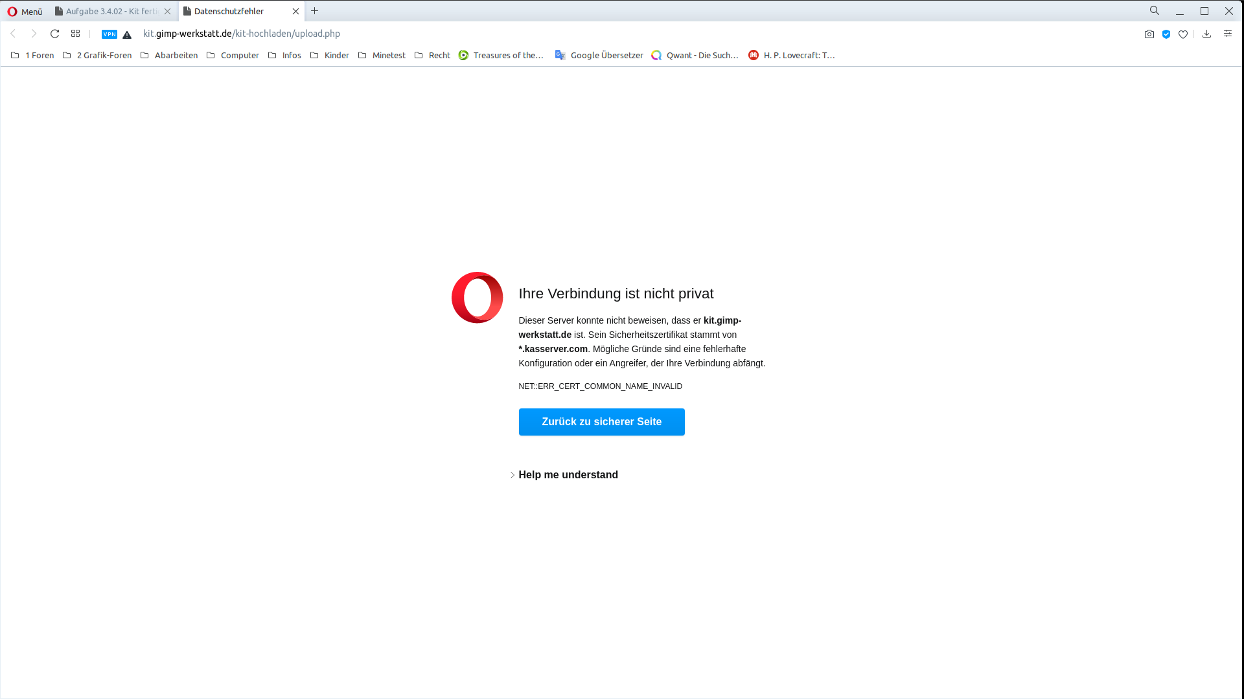
Task: Open the Opera Menü button
Action: [x=25, y=12]
